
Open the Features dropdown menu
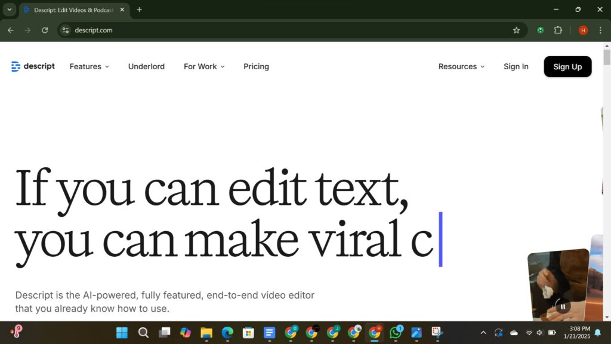[x=90, y=67]
